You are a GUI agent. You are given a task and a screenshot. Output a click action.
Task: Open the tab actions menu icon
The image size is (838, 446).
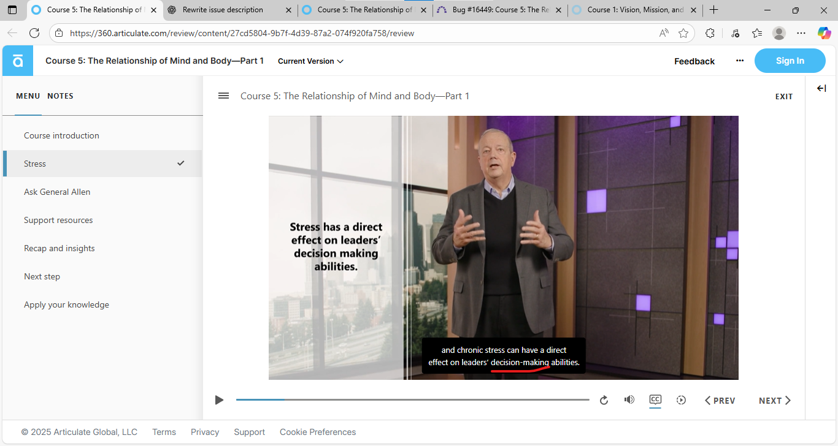[12, 10]
